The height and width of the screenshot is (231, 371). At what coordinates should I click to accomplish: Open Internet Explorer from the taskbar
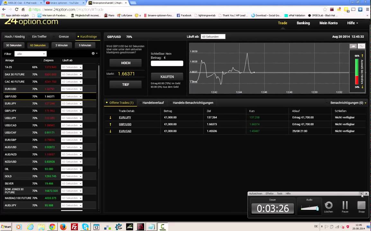point(30,227)
